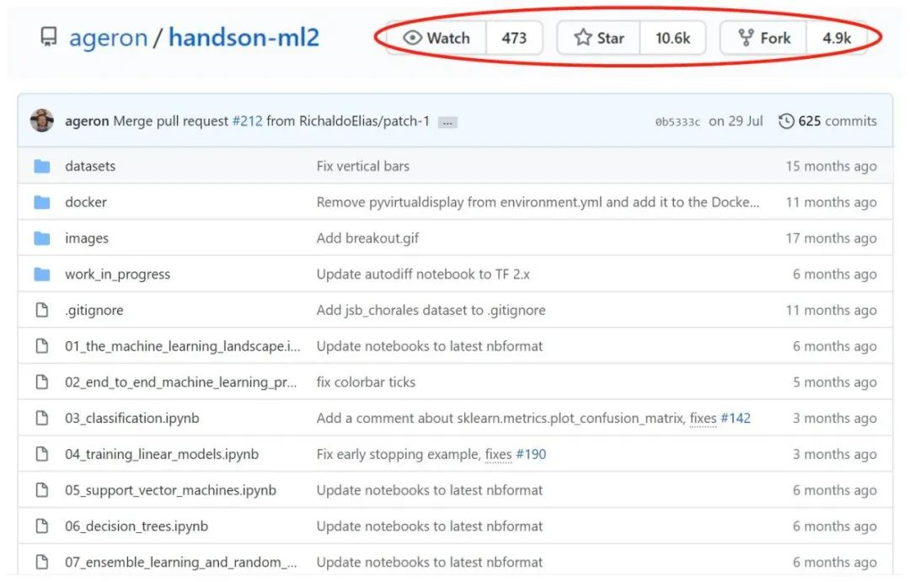Image resolution: width=910 pixels, height=582 pixels.
Task: Open 'Update notebooks to latest nbformat' for 05_support_vector_machines
Action: click(x=430, y=490)
